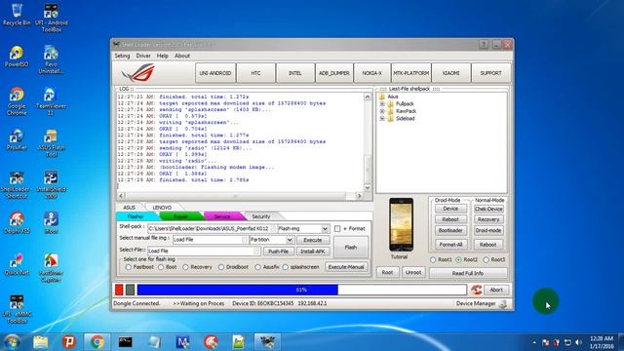624x351 pixels.
Task: Open the Partition dropdown
Action: (x=290, y=240)
